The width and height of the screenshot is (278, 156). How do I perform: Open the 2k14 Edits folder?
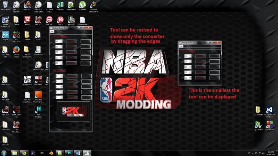[x=5, y=141]
